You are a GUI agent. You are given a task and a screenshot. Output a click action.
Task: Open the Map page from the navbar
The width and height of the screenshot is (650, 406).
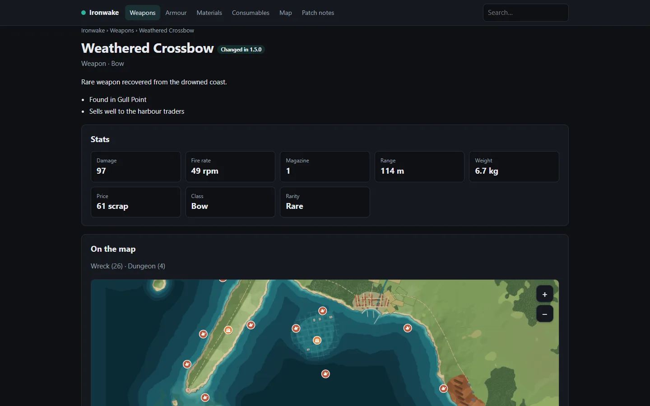pyautogui.click(x=286, y=13)
